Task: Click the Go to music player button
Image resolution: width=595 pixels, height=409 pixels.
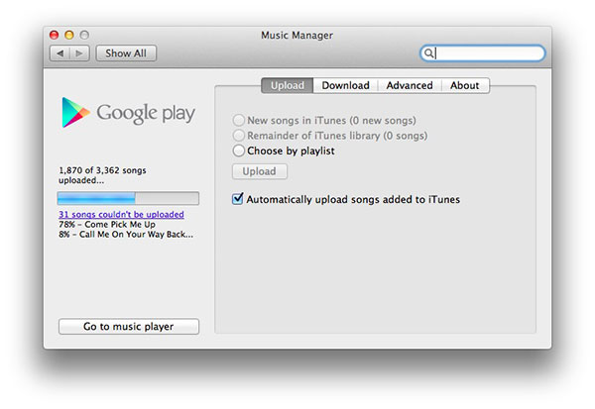Action: [129, 327]
